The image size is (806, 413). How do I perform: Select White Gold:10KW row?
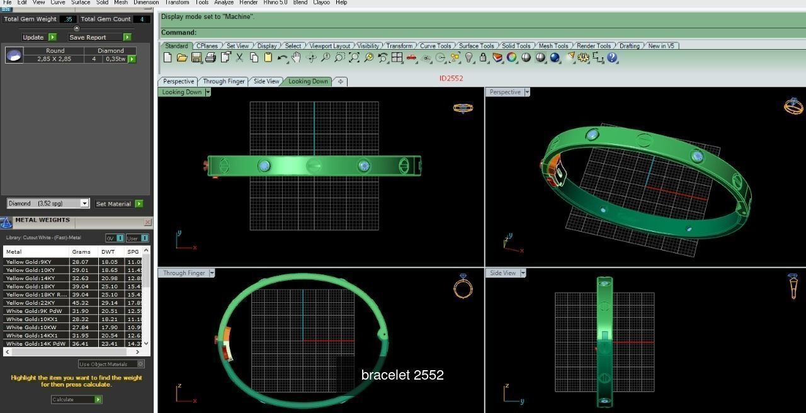(73, 327)
